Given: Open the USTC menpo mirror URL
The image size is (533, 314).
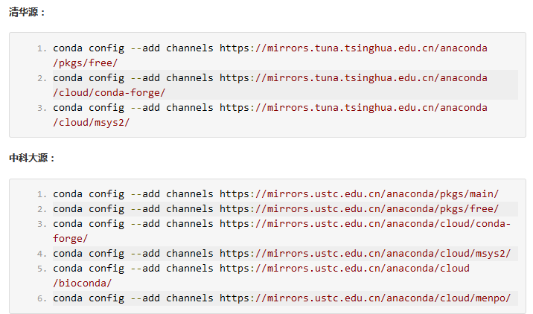Looking at the screenshot, I should (x=365, y=298).
